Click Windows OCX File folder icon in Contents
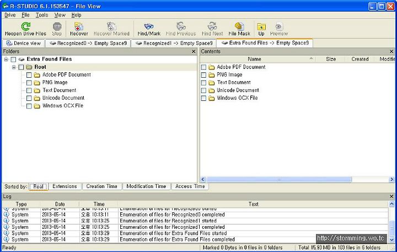Viewport: 397px width, 252px height. 212,98
